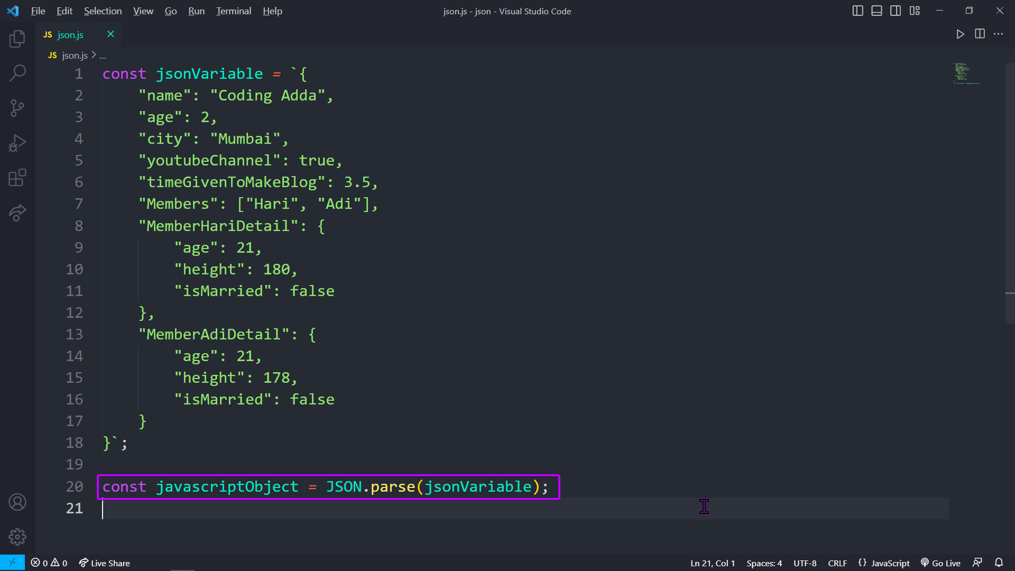Open the Accounts icon
Image resolution: width=1015 pixels, height=571 pixels.
point(17,502)
